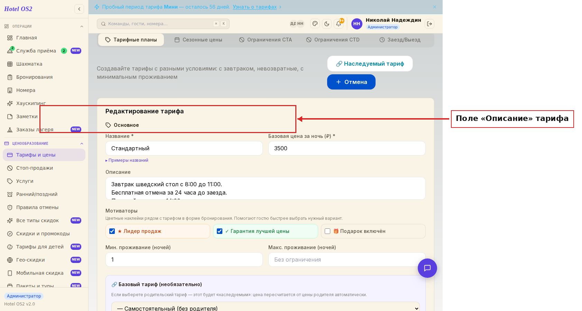Open Главная in the sidebar

point(44,38)
